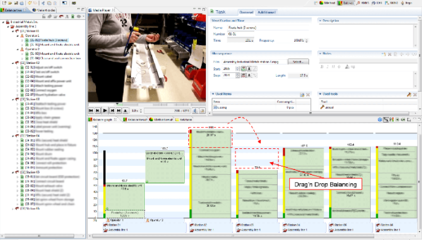The image size is (422, 240).
Task: Set video start from current frame icon
Action: click(x=243, y=69)
